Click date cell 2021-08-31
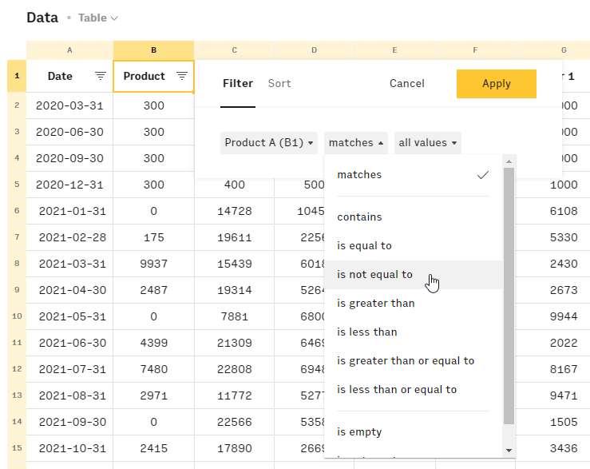 (x=69, y=395)
